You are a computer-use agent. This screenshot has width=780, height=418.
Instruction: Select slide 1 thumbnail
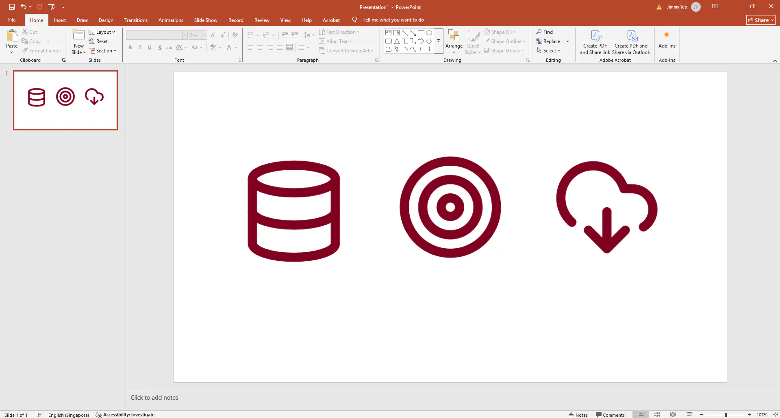pyautogui.click(x=65, y=100)
